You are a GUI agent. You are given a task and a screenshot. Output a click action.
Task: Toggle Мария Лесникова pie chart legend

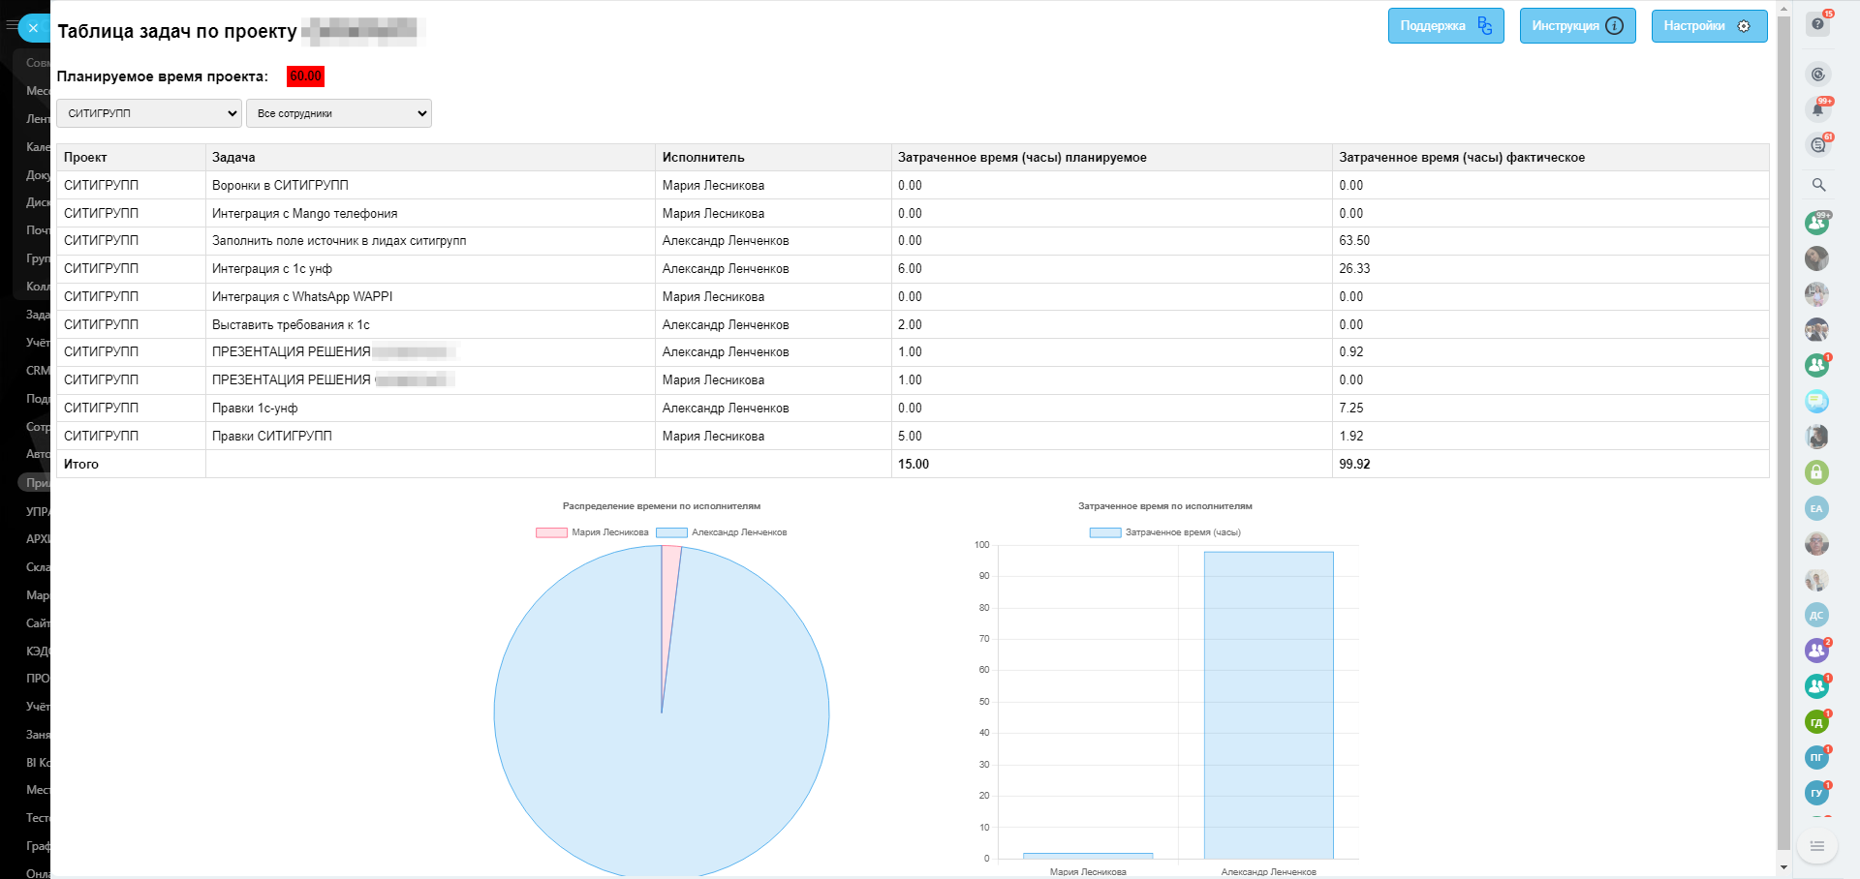click(x=593, y=532)
